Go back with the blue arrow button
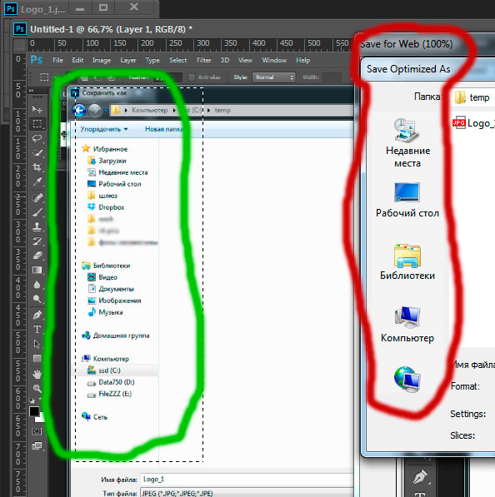 coord(79,110)
